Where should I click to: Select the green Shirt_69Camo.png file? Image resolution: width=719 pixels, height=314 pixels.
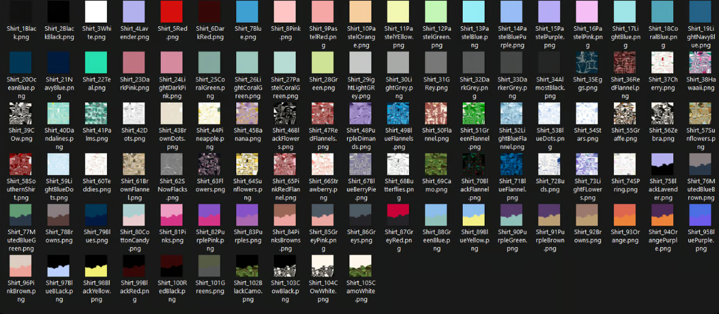[436, 165]
